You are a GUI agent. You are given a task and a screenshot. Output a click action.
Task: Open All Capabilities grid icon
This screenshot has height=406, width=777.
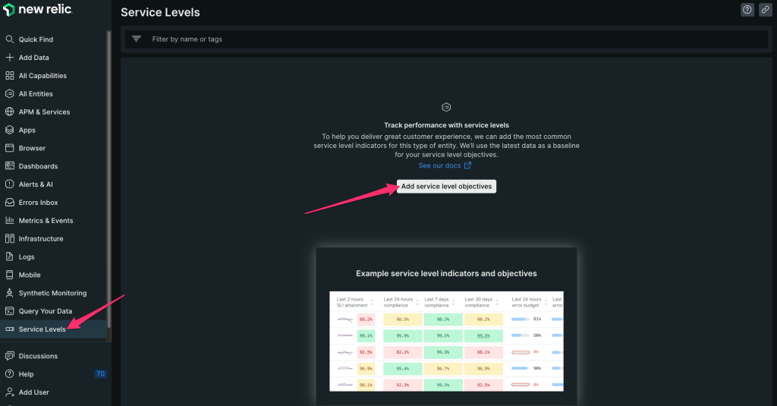pos(9,75)
